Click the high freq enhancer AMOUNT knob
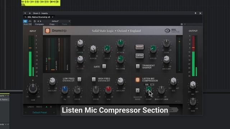 click(120, 81)
